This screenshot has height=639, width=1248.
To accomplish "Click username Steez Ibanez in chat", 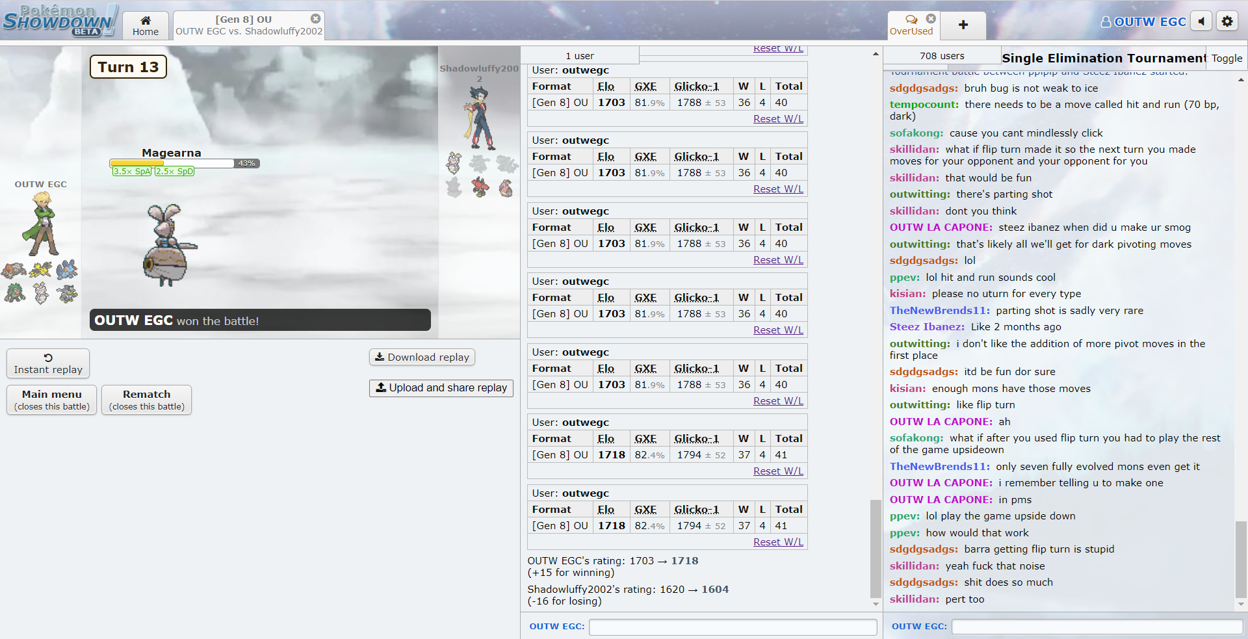I will pos(927,327).
